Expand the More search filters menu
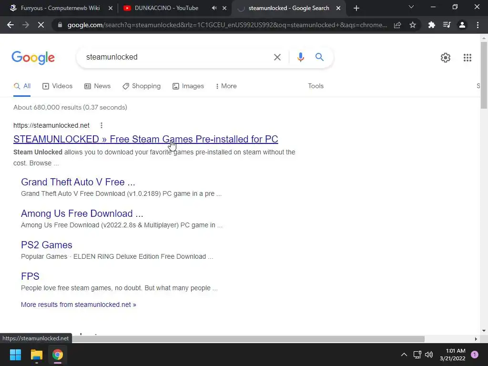Screen dimensions: 488x366 (226, 86)
